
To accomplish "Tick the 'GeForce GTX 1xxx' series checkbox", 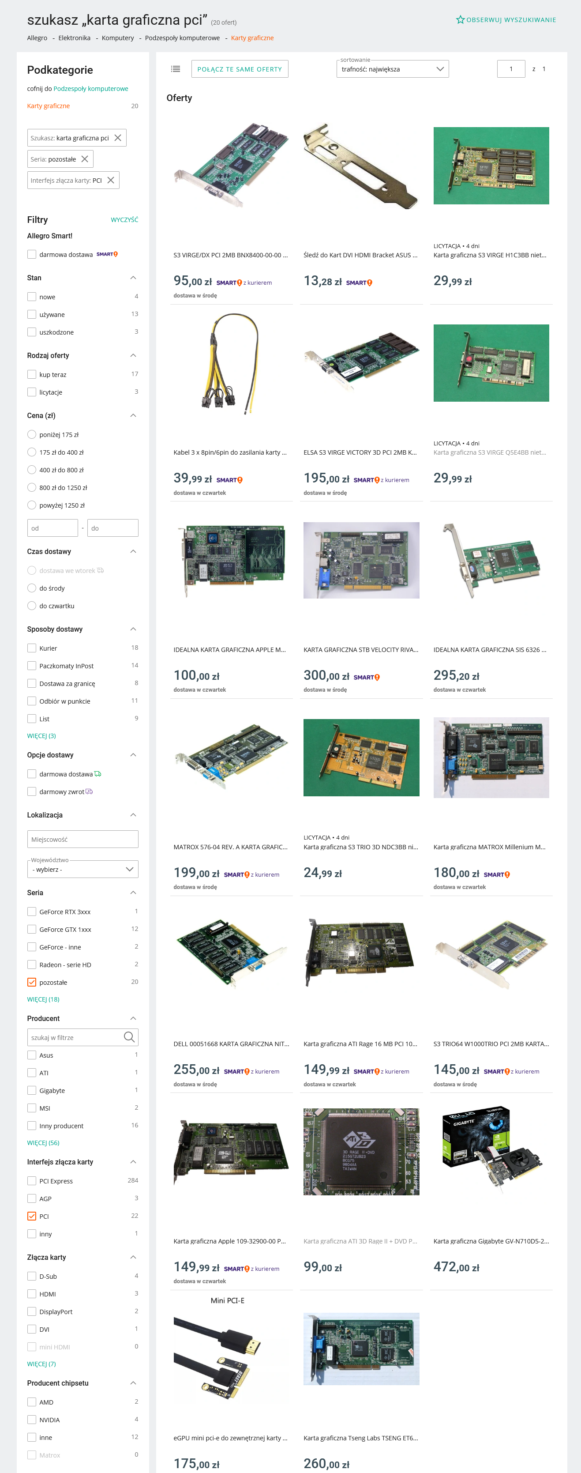I will point(32,929).
